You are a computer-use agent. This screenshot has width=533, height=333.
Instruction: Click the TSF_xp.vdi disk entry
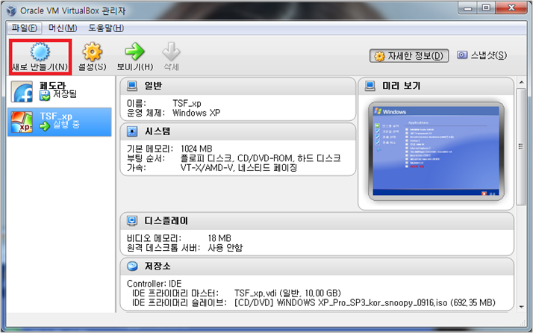tap(287, 293)
